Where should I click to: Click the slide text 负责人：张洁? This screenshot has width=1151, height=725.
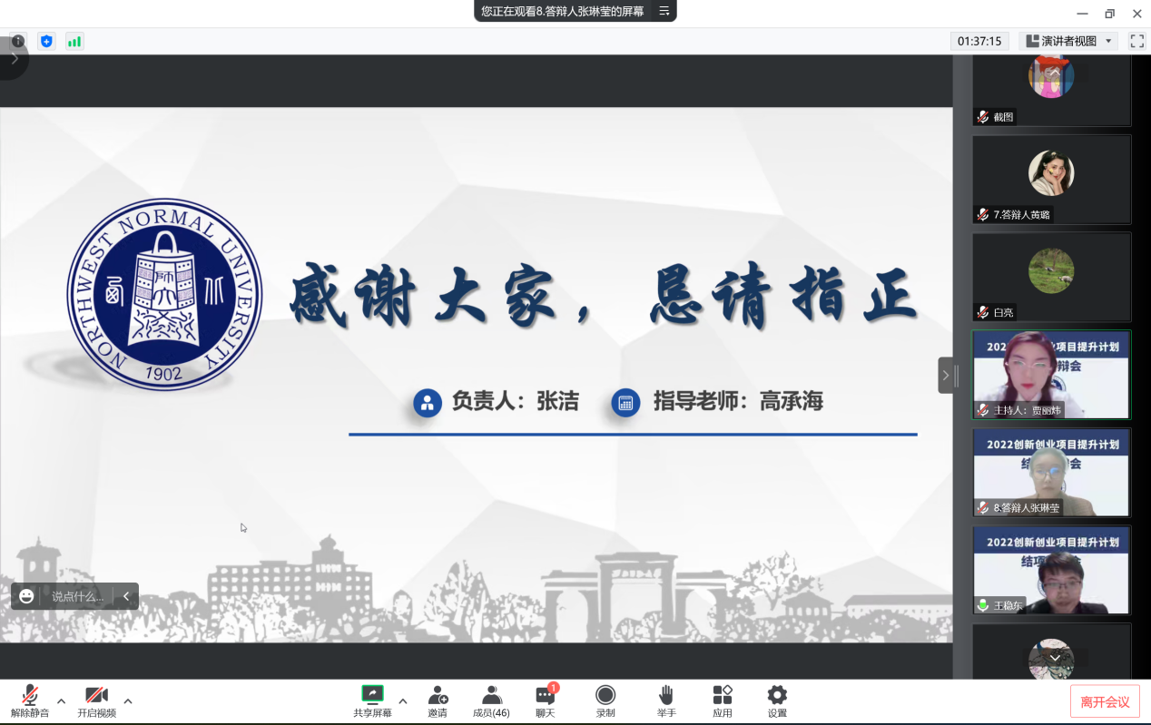(x=515, y=402)
